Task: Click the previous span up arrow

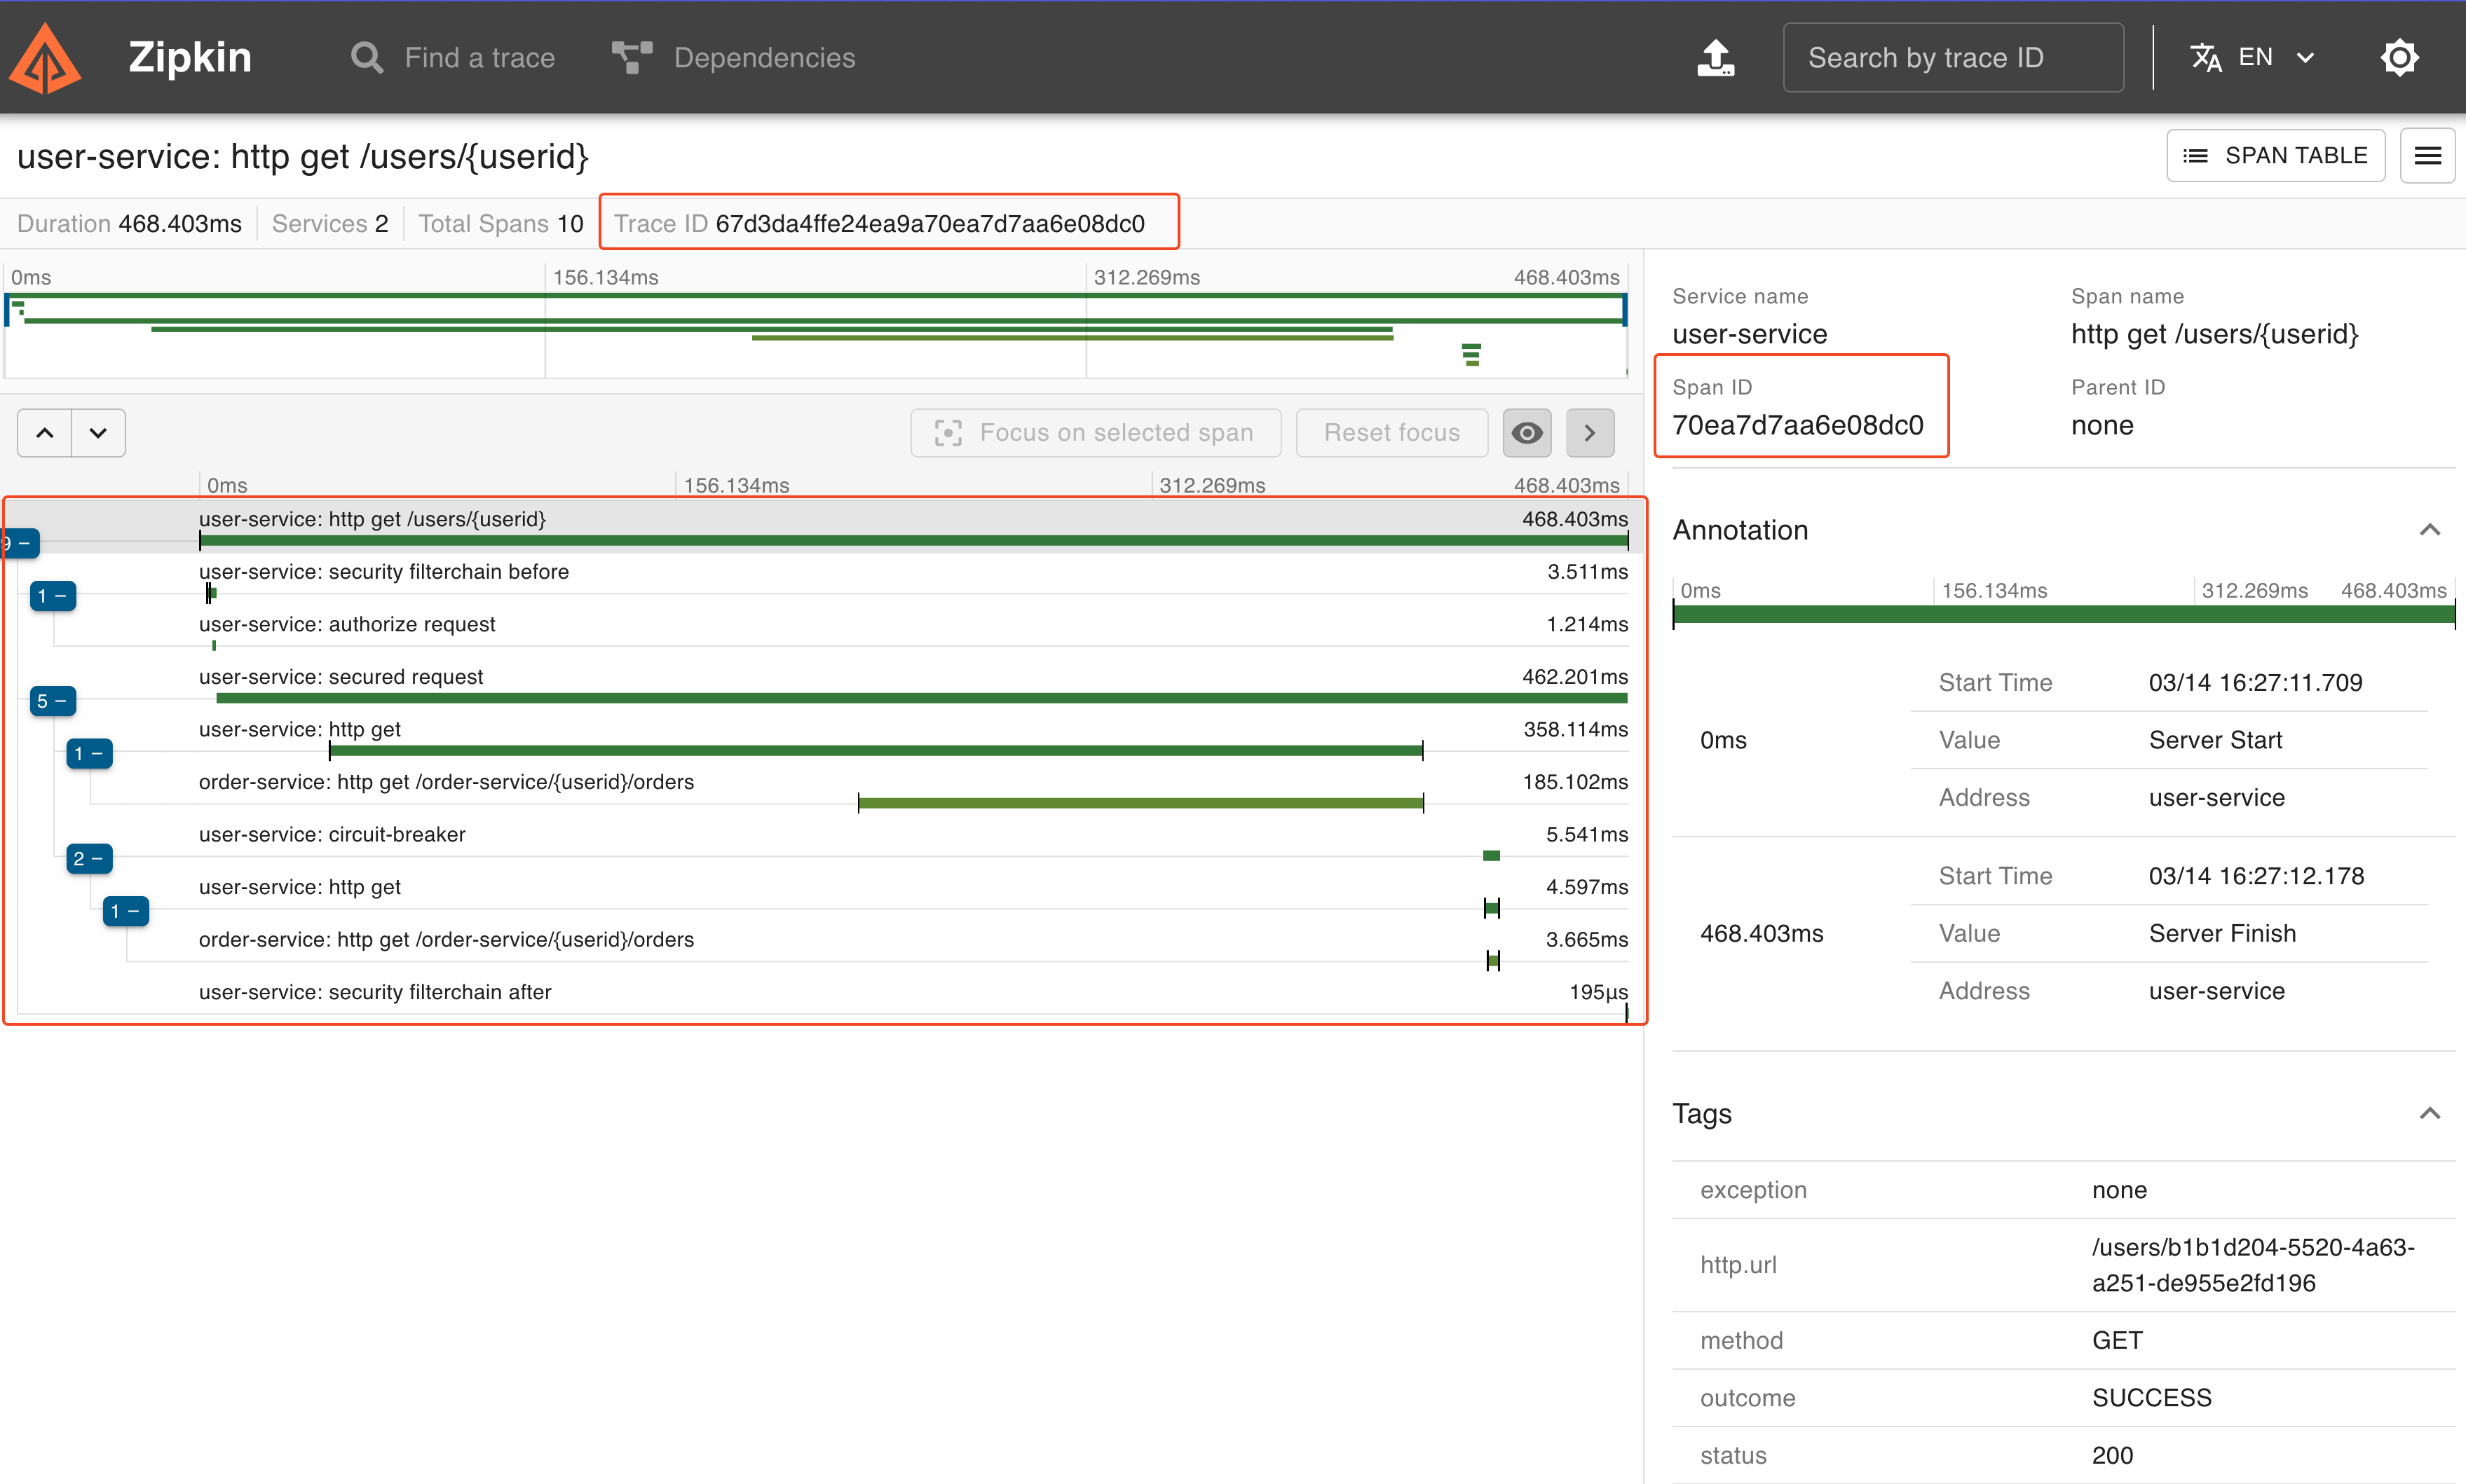Action: 45,433
